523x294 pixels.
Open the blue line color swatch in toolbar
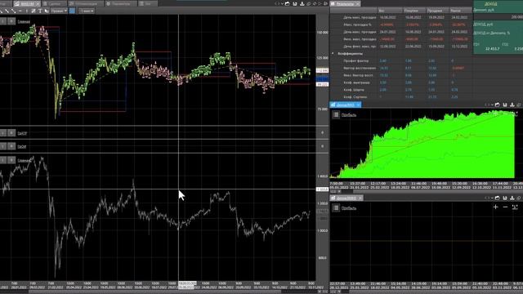pos(72,11)
